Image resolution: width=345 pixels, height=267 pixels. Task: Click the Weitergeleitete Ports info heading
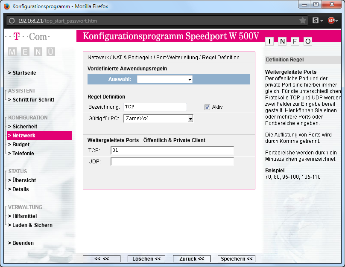(291, 72)
